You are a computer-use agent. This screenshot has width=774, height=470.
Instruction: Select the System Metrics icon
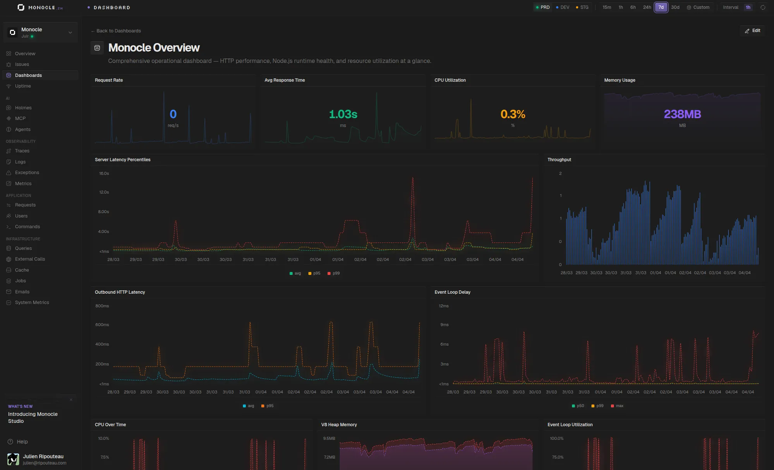(x=9, y=302)
